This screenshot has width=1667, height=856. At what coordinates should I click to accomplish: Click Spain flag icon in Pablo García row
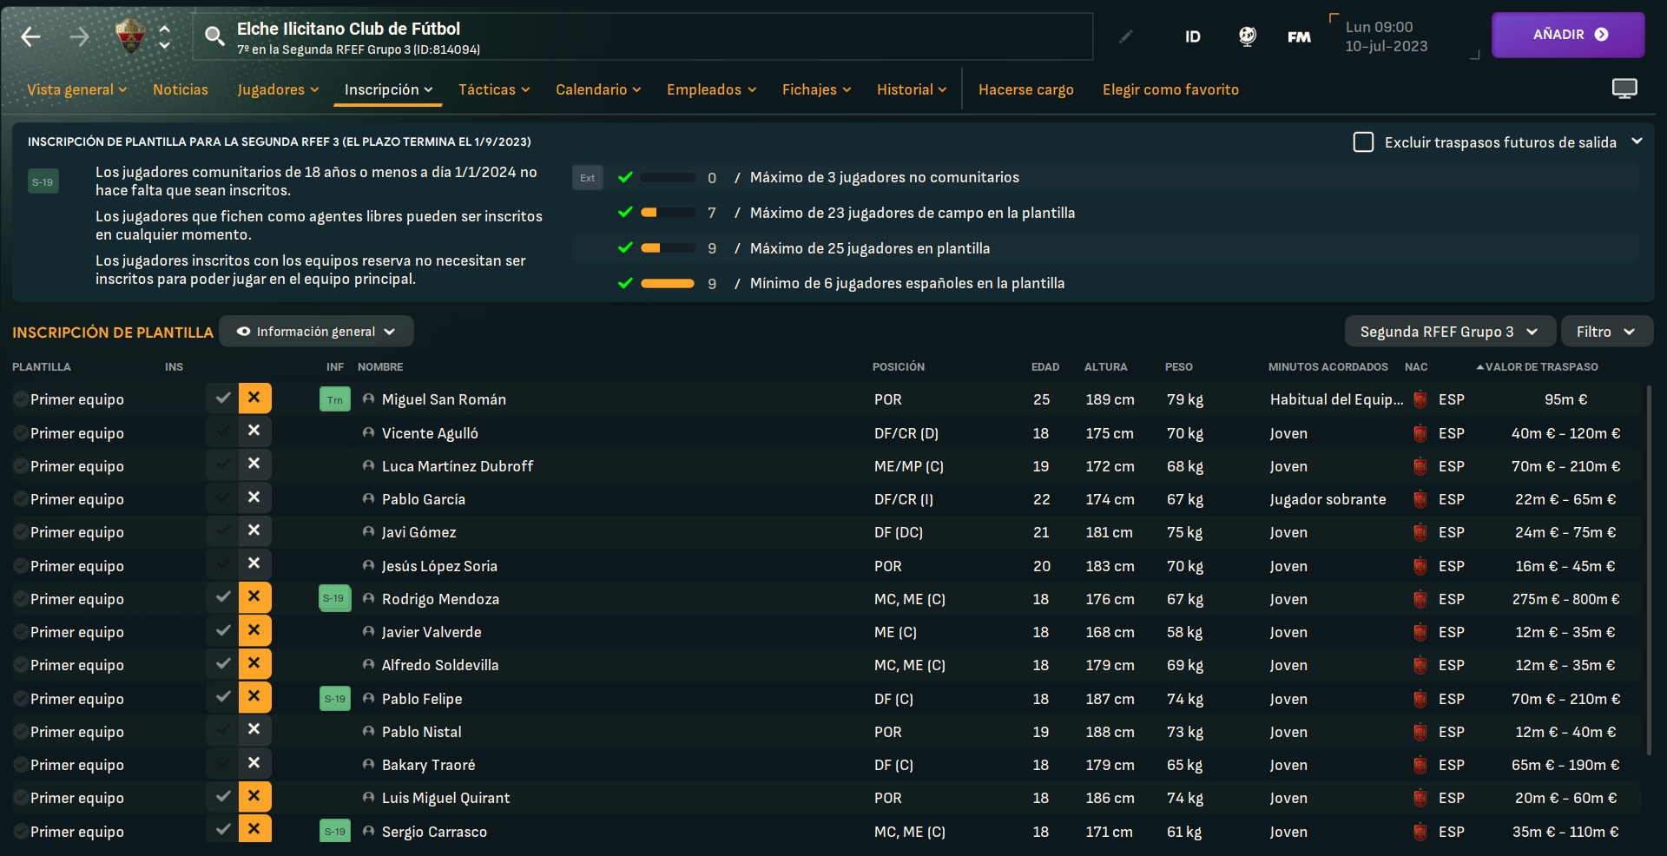[1420, 499]
